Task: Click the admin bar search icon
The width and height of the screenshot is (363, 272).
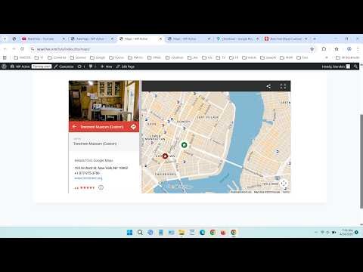Action: [x=355, y=66]
